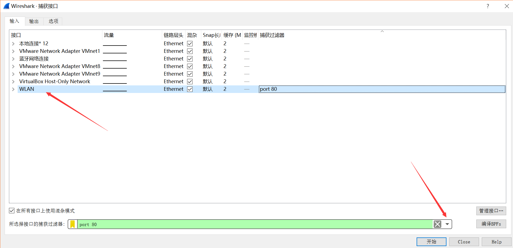
Task: Sort by the 捕获过滤器 column header
Action: [382, 35]
